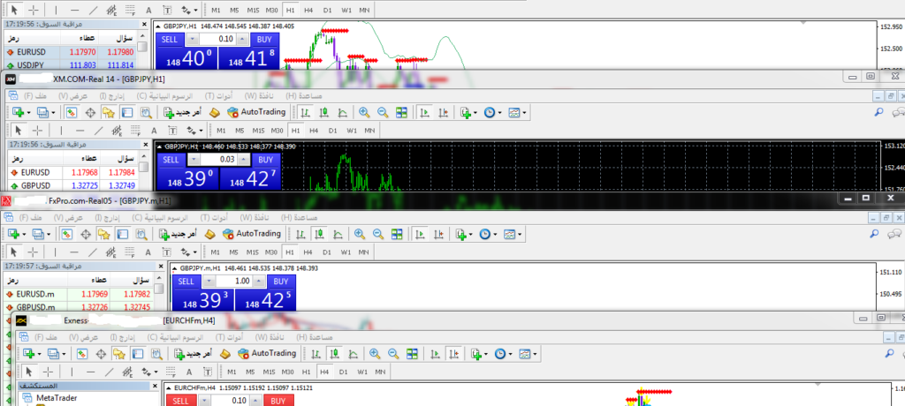Toggle AutoTrading in the XM.COM window
Screen dimensions: 905x406
point(255,113)
